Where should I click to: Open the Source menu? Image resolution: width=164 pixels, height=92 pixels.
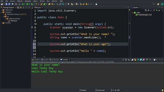click(13, 1)
